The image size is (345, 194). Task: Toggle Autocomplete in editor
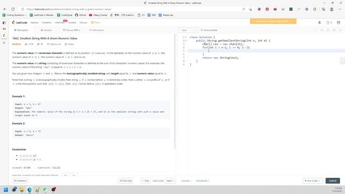pyautogui.click(x=209, y=30)
